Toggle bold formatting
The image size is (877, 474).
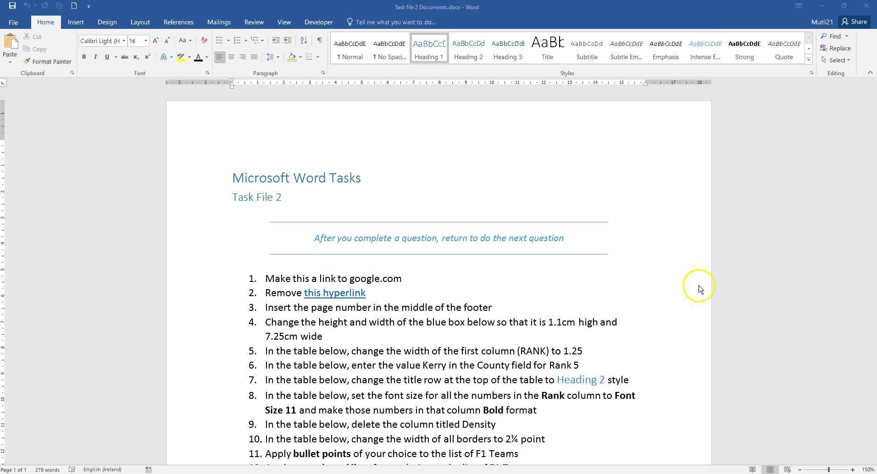coord(84,57)
